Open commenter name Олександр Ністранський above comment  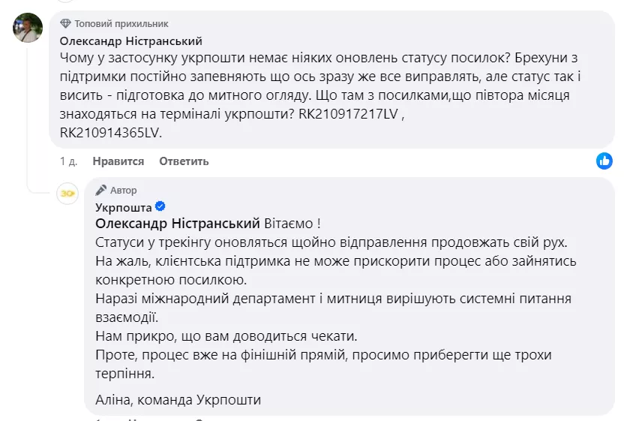(130, 41)
